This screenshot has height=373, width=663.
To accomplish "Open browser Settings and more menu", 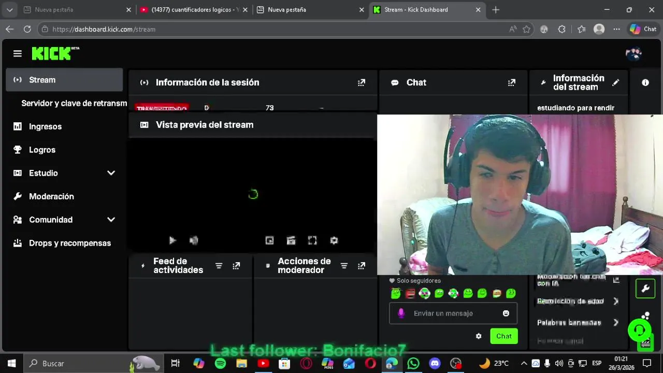I will pos(616,29).
